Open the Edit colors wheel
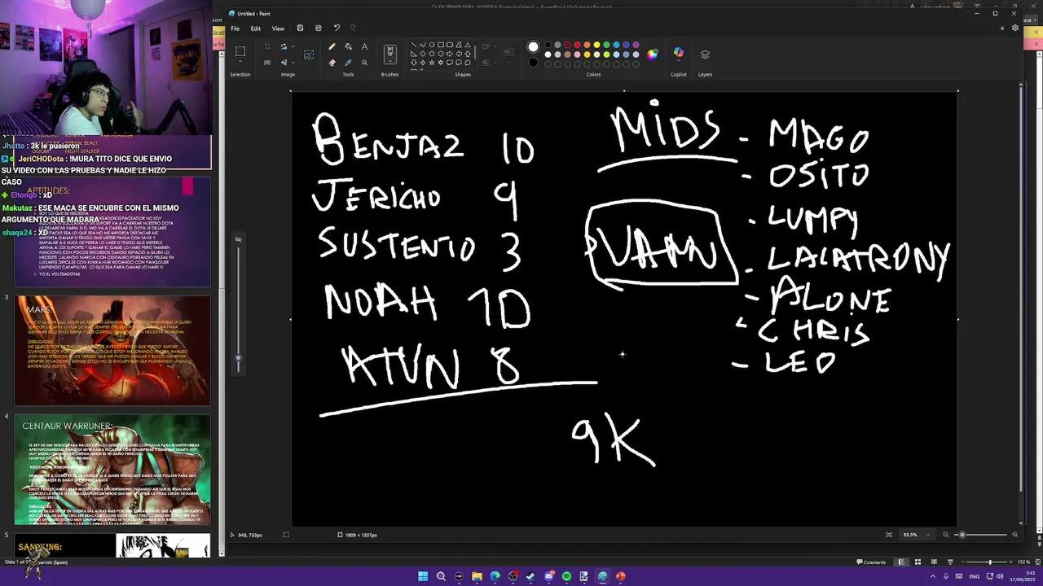 (652, 55)
